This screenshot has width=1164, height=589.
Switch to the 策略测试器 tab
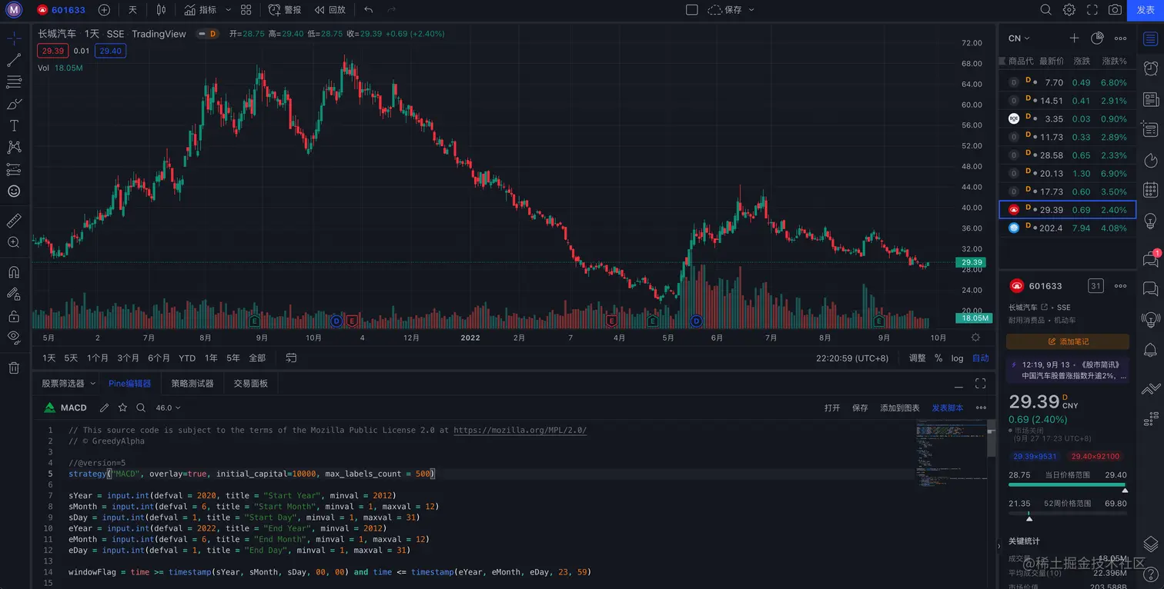click(x=192, y=383)
